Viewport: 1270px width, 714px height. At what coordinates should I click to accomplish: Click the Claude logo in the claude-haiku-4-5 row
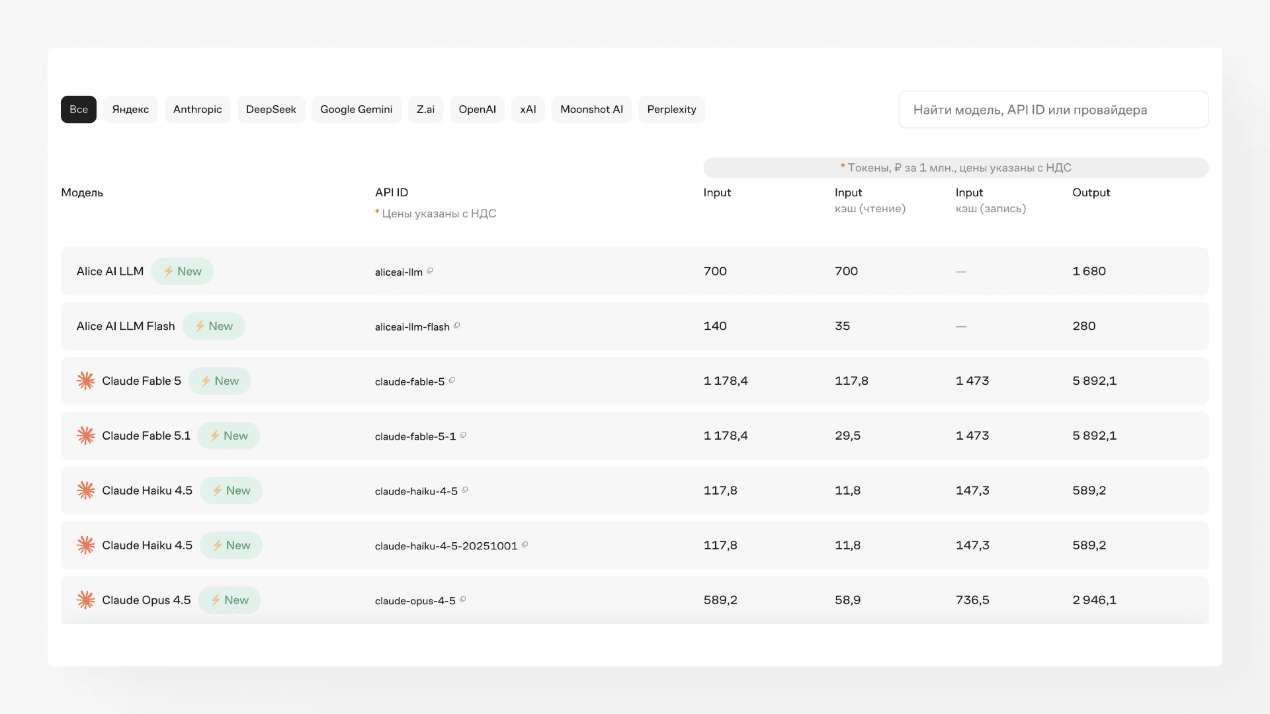86,491
